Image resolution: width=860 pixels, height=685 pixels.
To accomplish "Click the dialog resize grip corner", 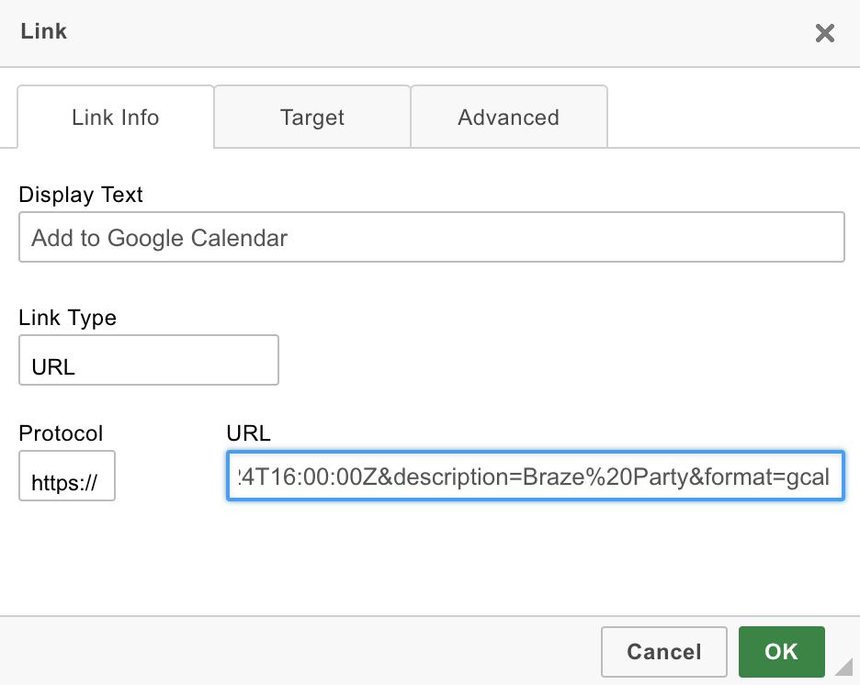I will coord(844,667).
